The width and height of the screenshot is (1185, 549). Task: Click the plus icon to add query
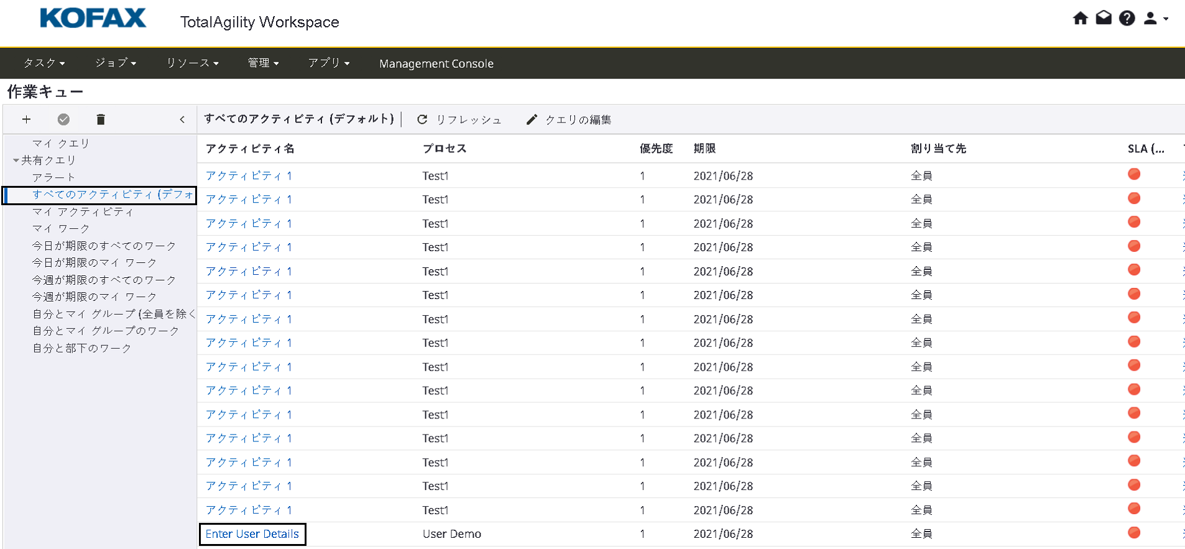click(26, 119)
